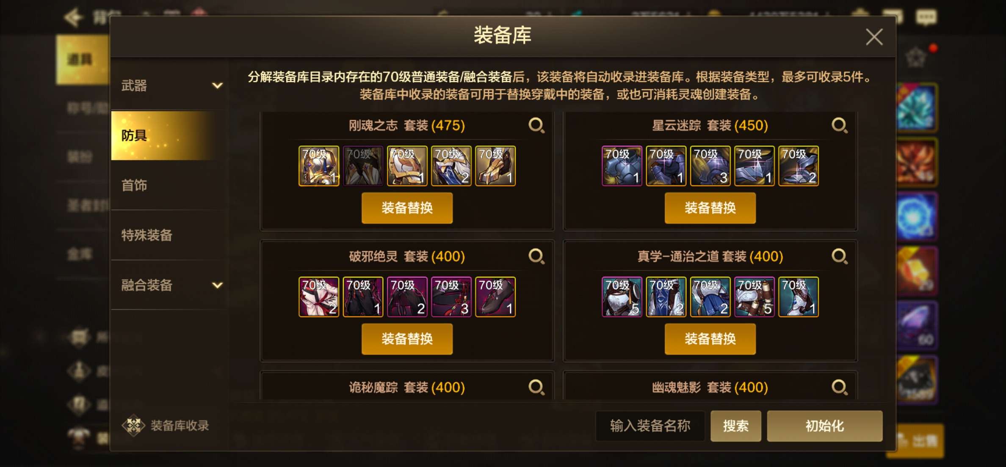Select greyed-out second item in 刚魂之志 set
Screen dimensions: 1006x467
coord(363,166)
